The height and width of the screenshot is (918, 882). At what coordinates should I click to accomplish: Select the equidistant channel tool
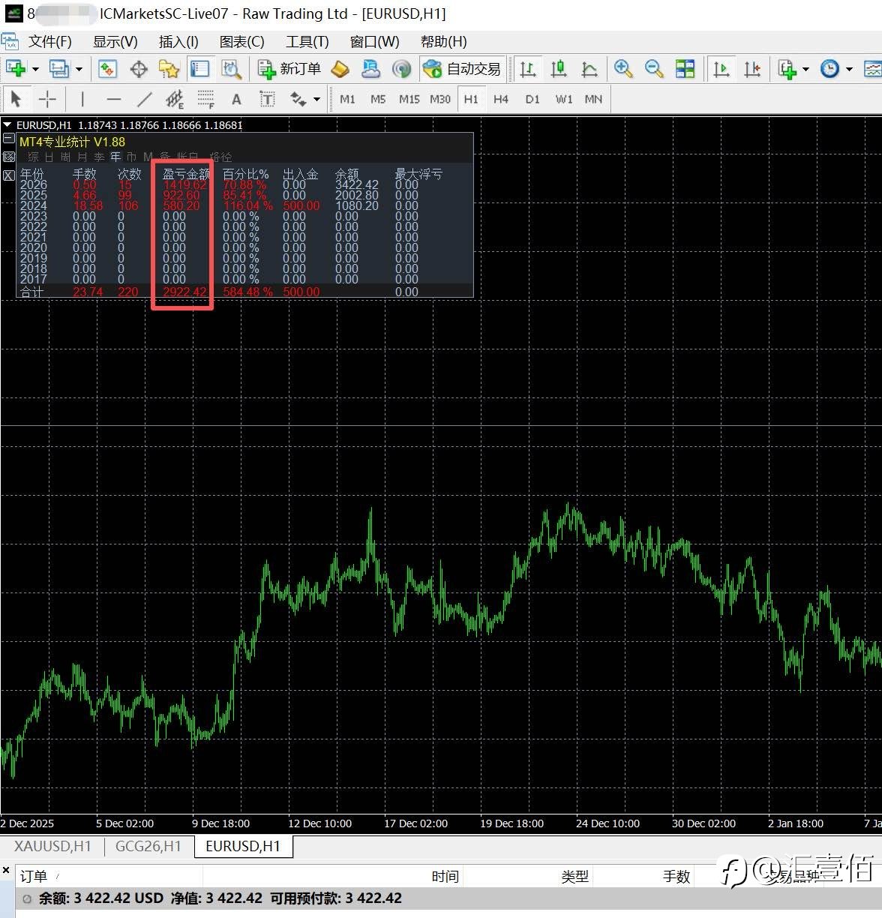tap(175, 99)
